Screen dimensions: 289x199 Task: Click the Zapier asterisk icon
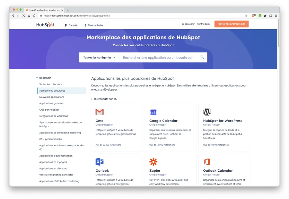(x=153, y=162)
